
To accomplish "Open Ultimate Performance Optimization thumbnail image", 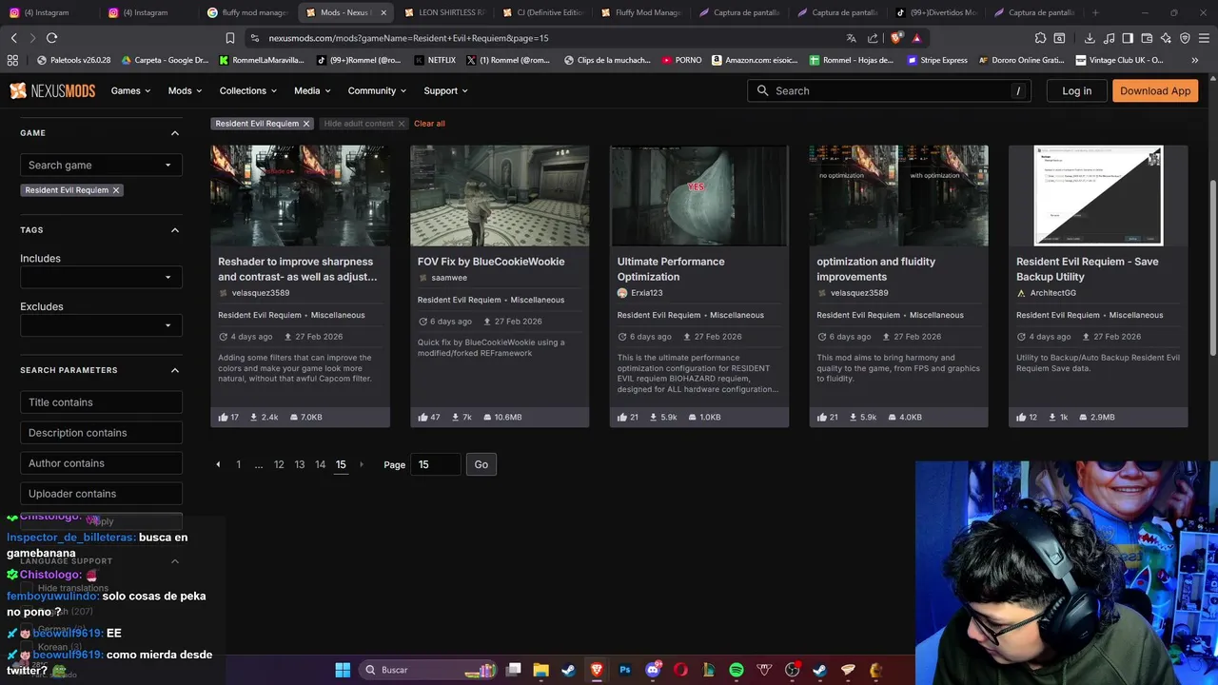I will [x=699, y=195].
